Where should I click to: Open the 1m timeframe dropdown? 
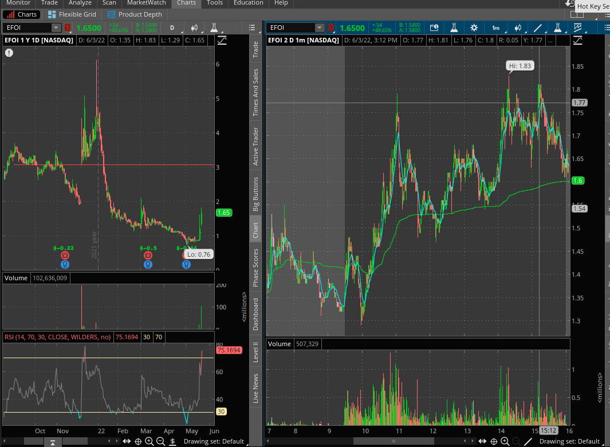click(495, 28)
